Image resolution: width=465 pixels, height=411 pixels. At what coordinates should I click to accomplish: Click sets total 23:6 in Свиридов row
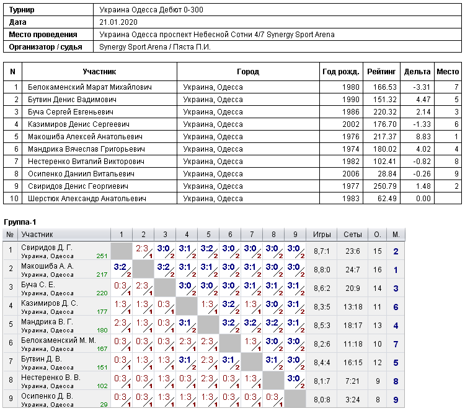click(353, 251)
